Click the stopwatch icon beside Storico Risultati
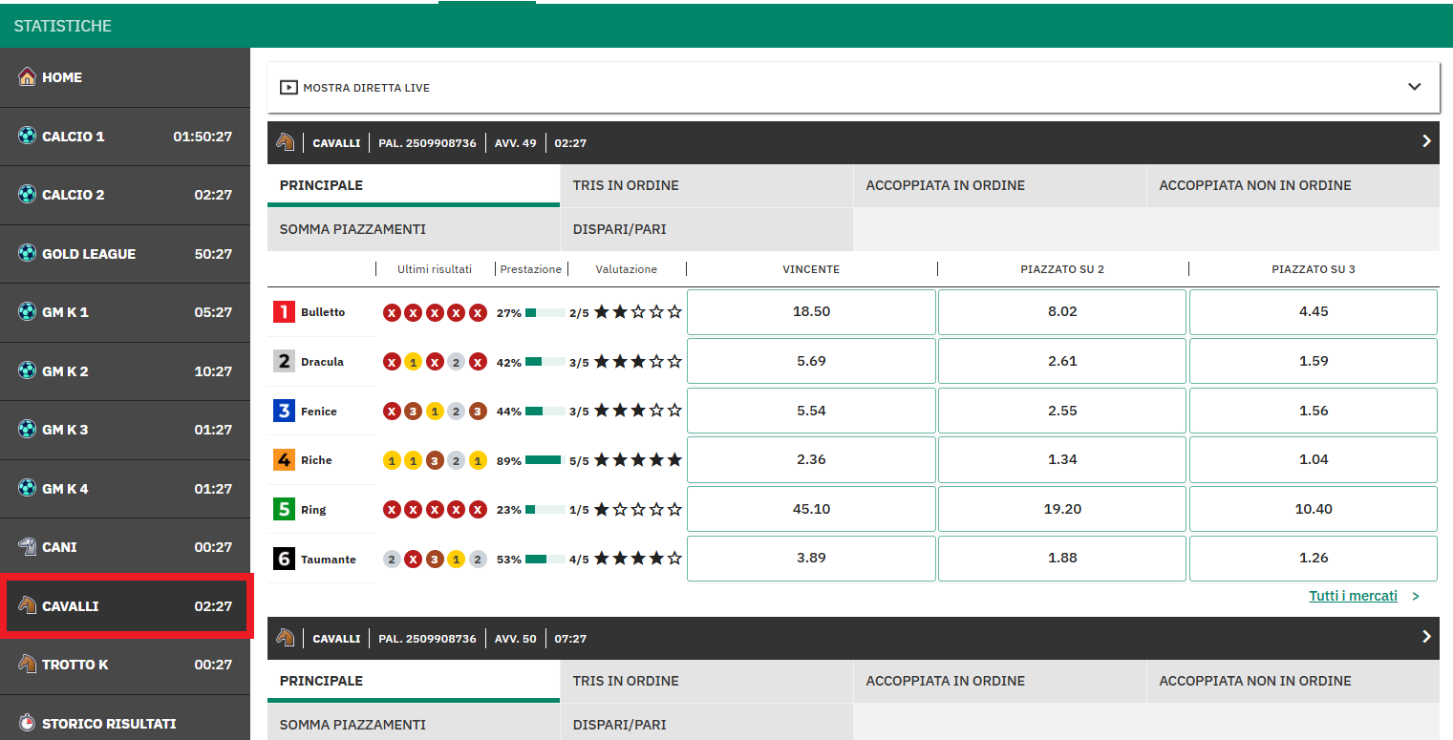This screenshot has width=1453, height=740. click(x=27, y=723)
